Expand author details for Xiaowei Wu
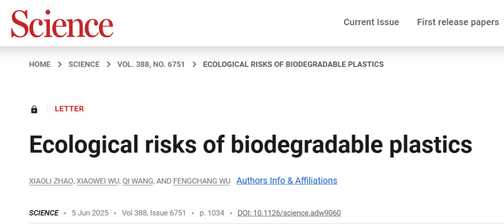 98,181
